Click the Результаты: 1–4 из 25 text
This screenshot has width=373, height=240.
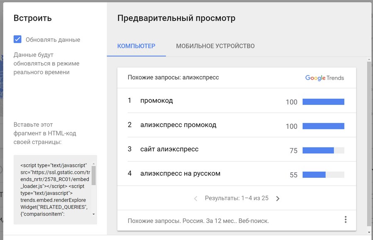(237, 198)
